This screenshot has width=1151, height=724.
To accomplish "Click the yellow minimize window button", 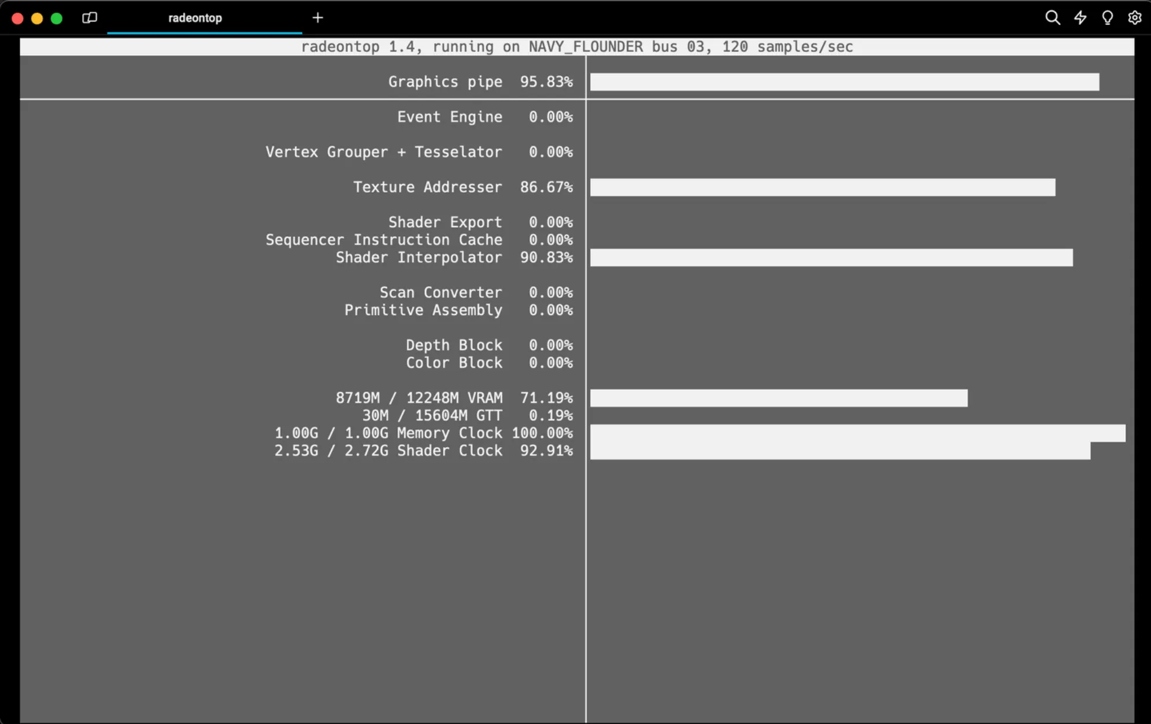I will [x=37, y=19].
